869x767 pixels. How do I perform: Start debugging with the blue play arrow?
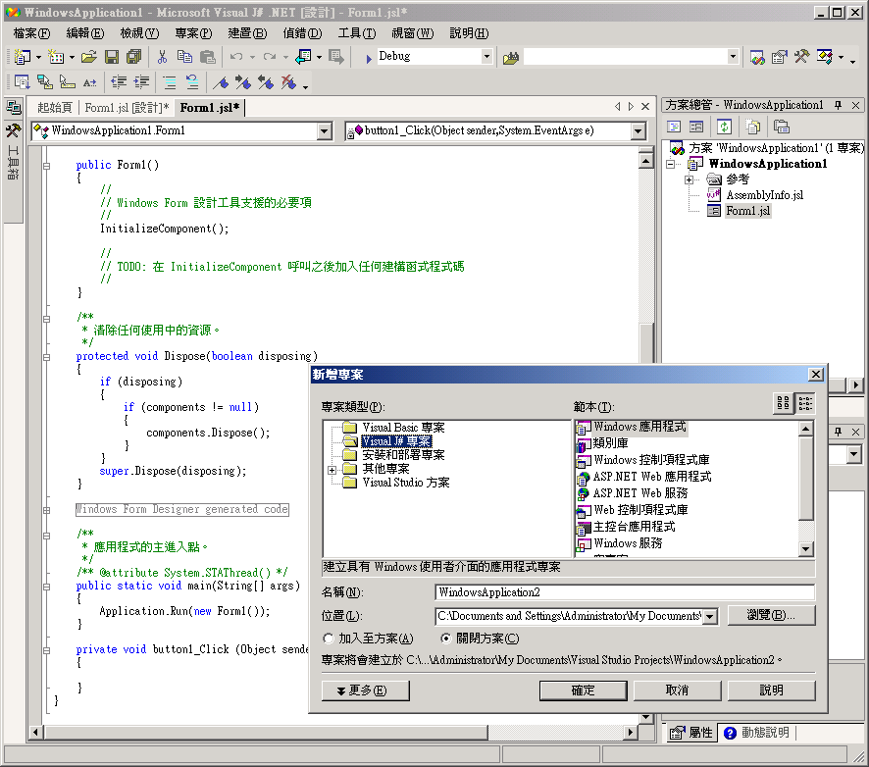tap(369, 58)
